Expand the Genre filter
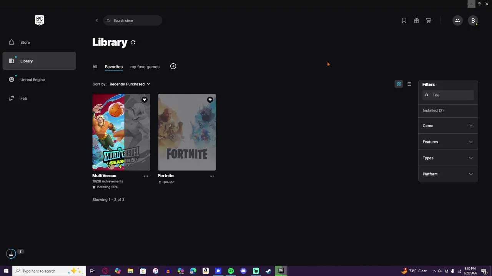 click(x=448, y=126)
